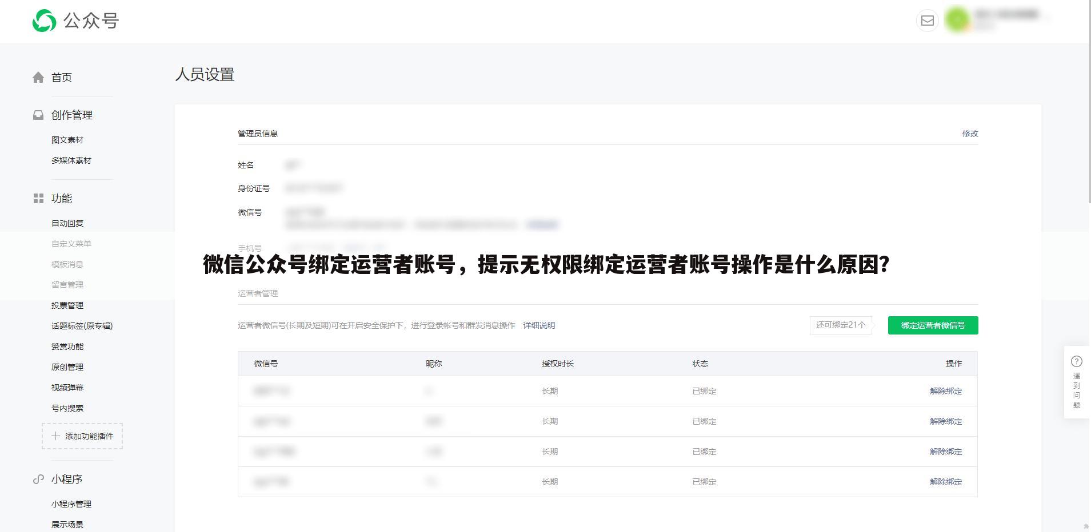Click 状态 column header

[x=700, y=364]
